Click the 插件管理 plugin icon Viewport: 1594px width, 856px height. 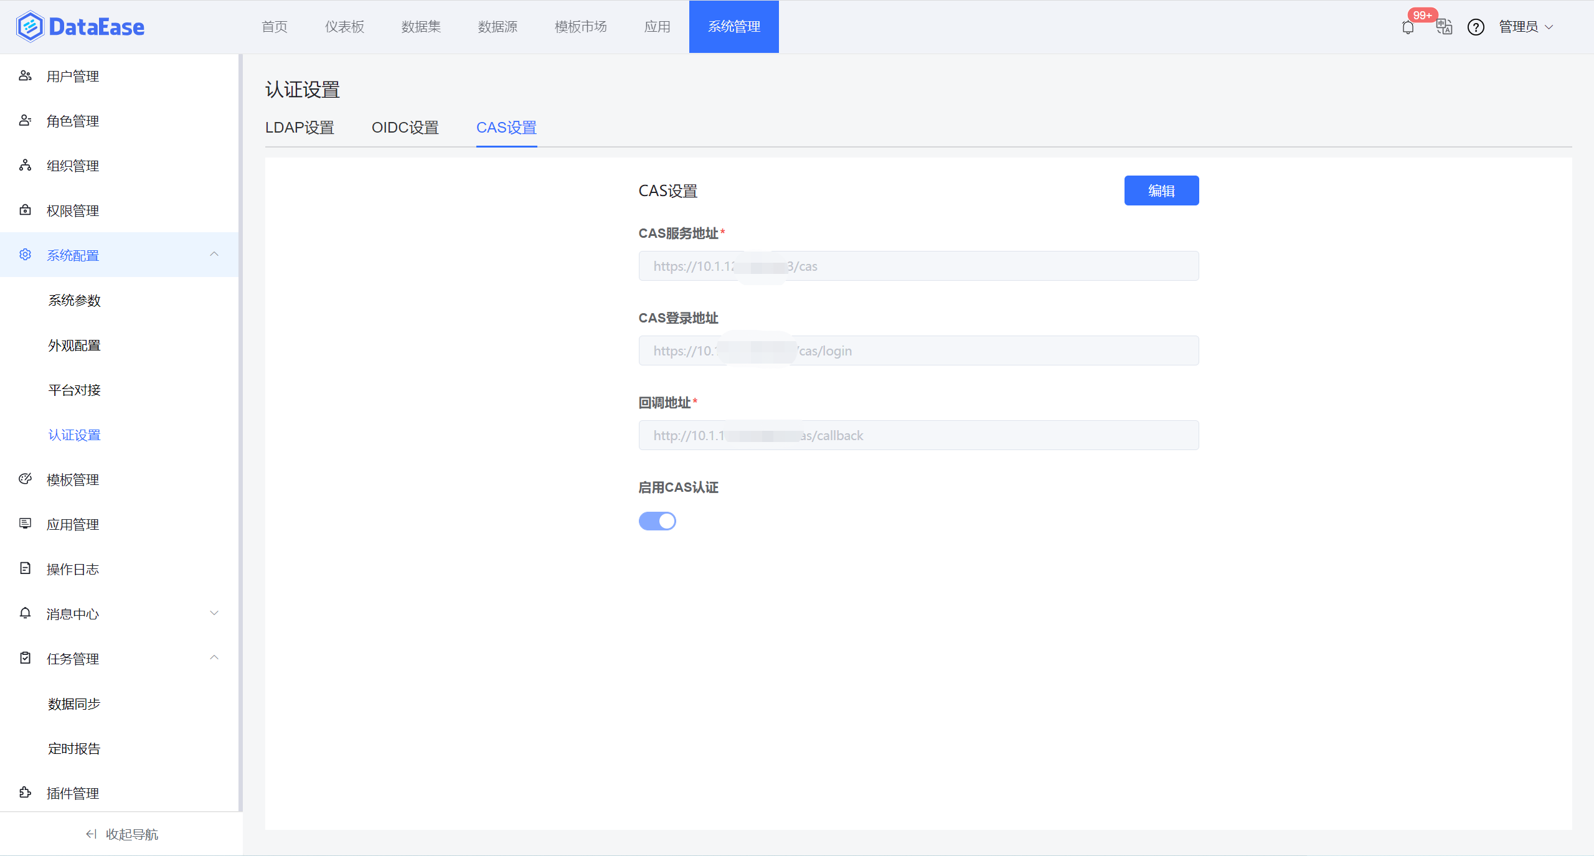(x=25, y=793)
